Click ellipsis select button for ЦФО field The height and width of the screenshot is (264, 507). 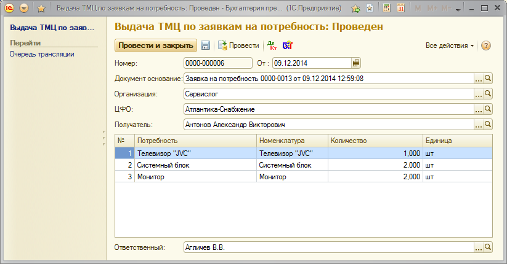pyautogui.click(x=478, y=109)
